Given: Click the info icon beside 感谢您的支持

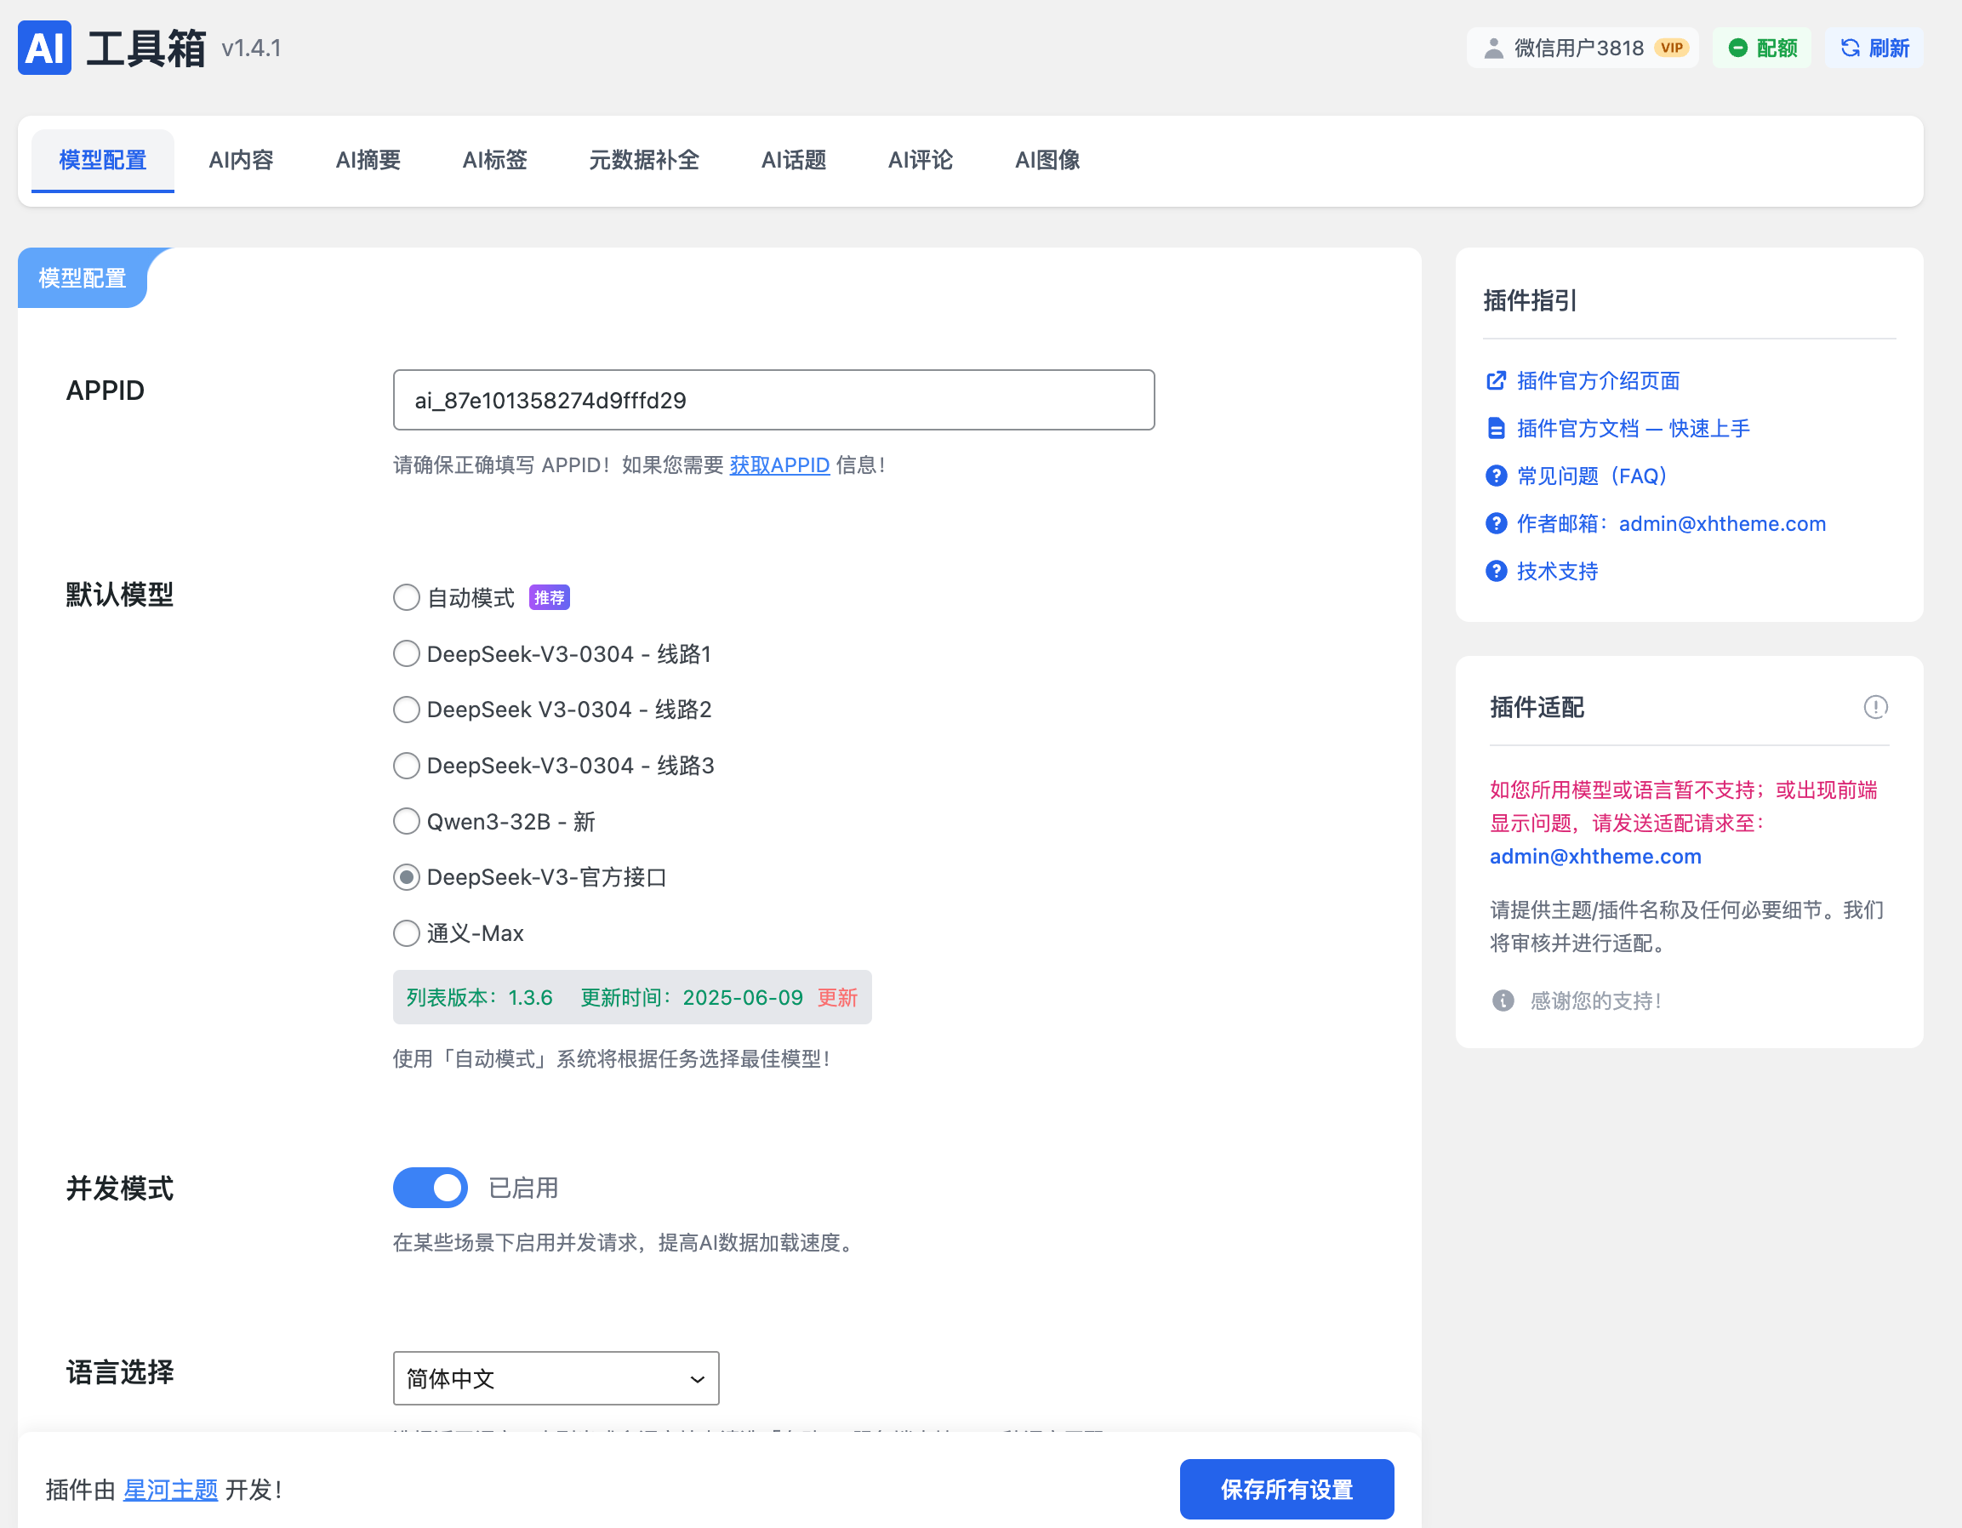Looking at the screenshot, I should click(x=1503, y=1001).
